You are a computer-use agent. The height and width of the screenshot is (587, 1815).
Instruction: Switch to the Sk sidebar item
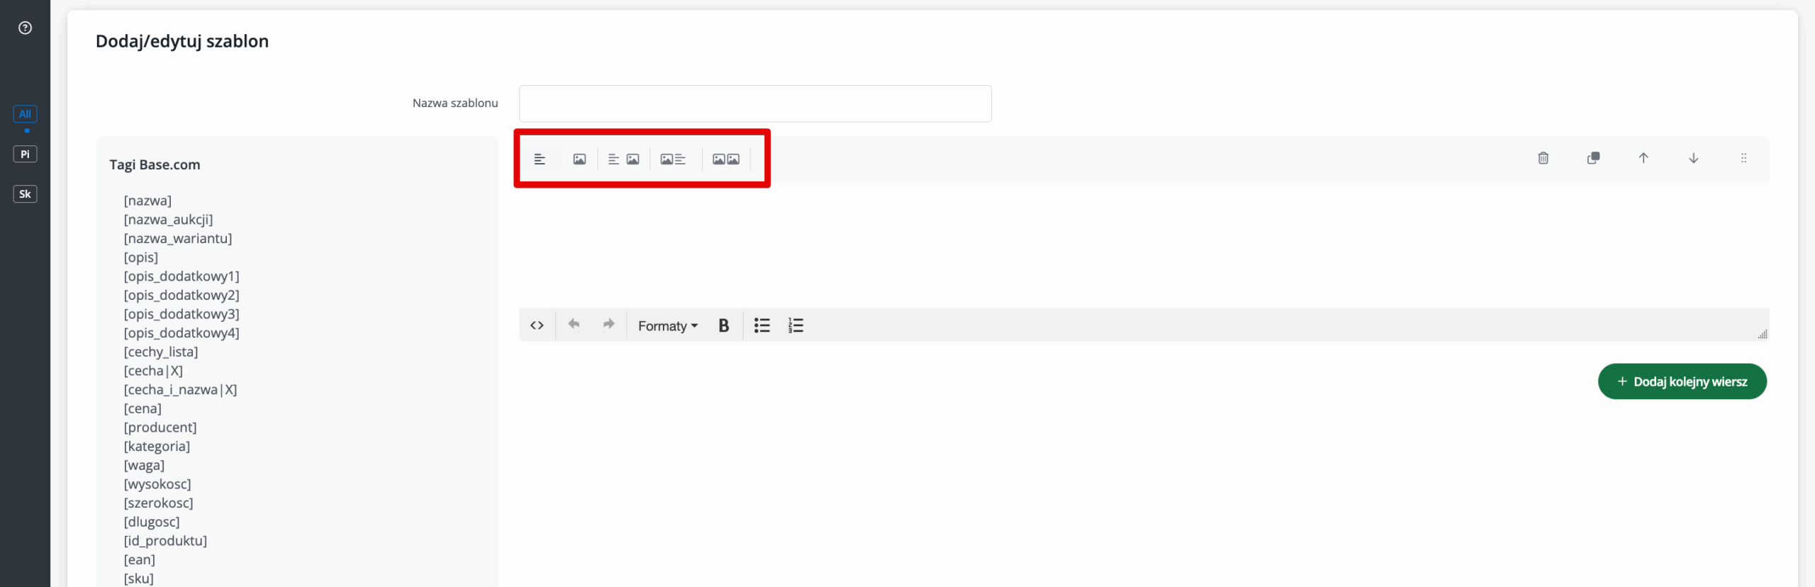click(25, 194)
